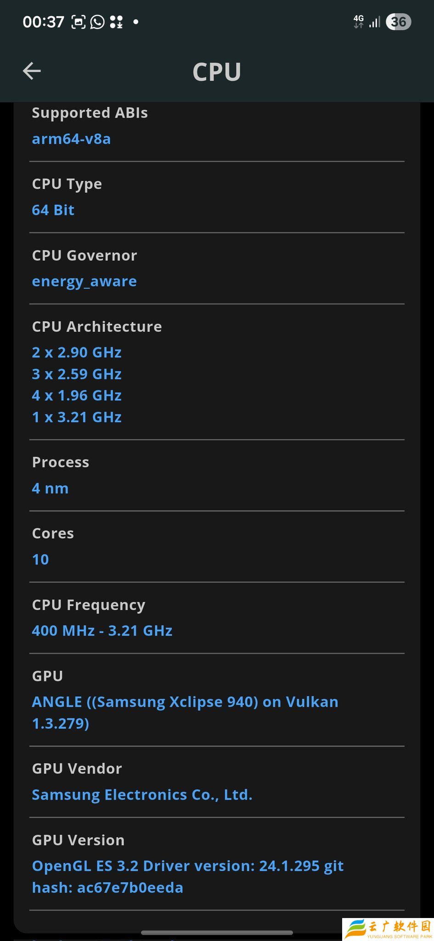Tap the back arrow icon

tap(32, 71)
